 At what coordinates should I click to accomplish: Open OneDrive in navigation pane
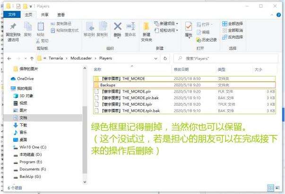click(22, 79)
